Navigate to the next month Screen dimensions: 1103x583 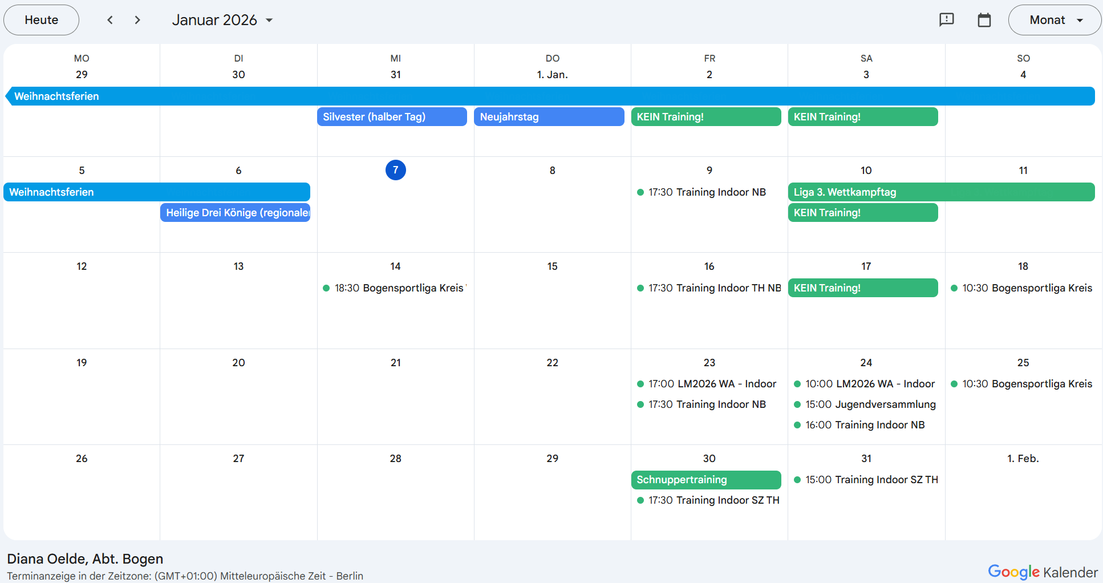[x=137, y=19]
